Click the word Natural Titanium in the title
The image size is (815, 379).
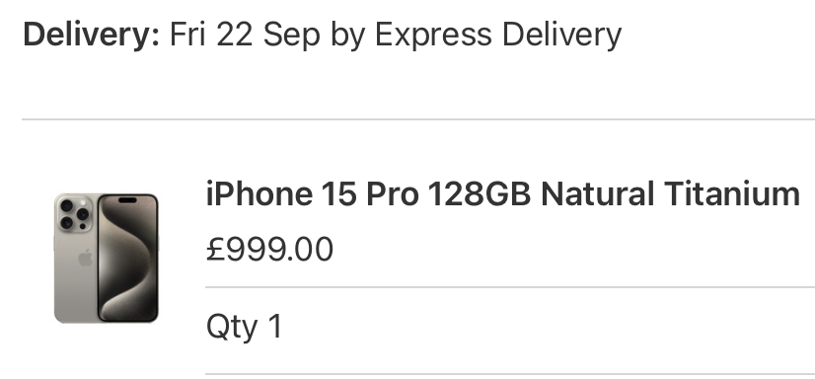tap(670, 193)
